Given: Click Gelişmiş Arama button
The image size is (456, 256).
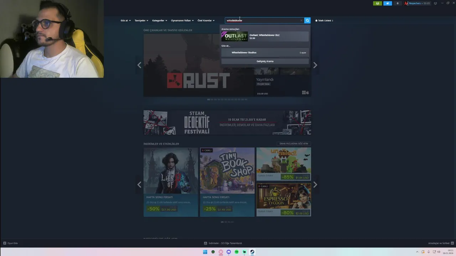Looking at the screenshot, I should pyautogui.click(x=265, y=61).
